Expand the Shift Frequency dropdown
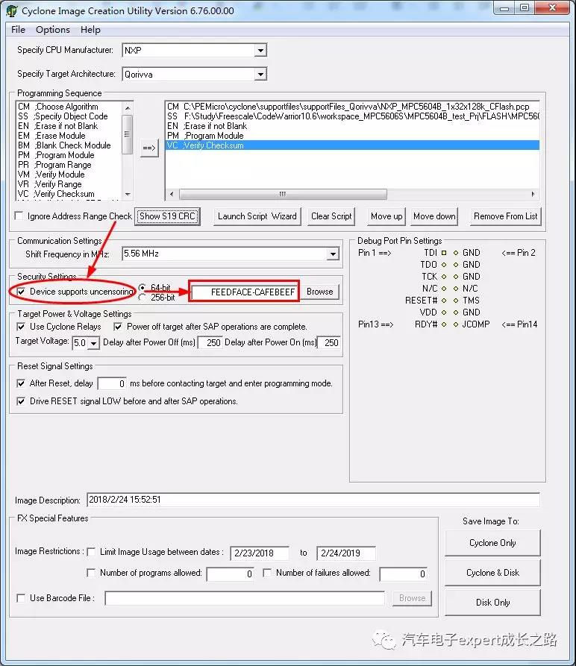Screen dimensions: 576x666 coord(333,254)
